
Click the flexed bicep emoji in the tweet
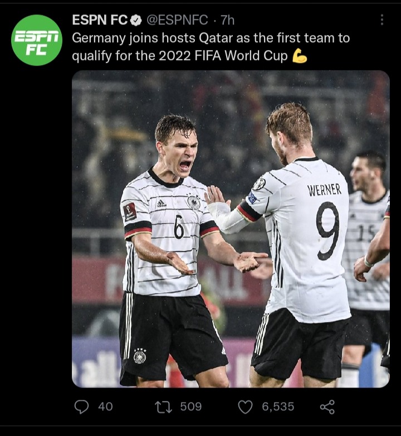tap(300, 56)
